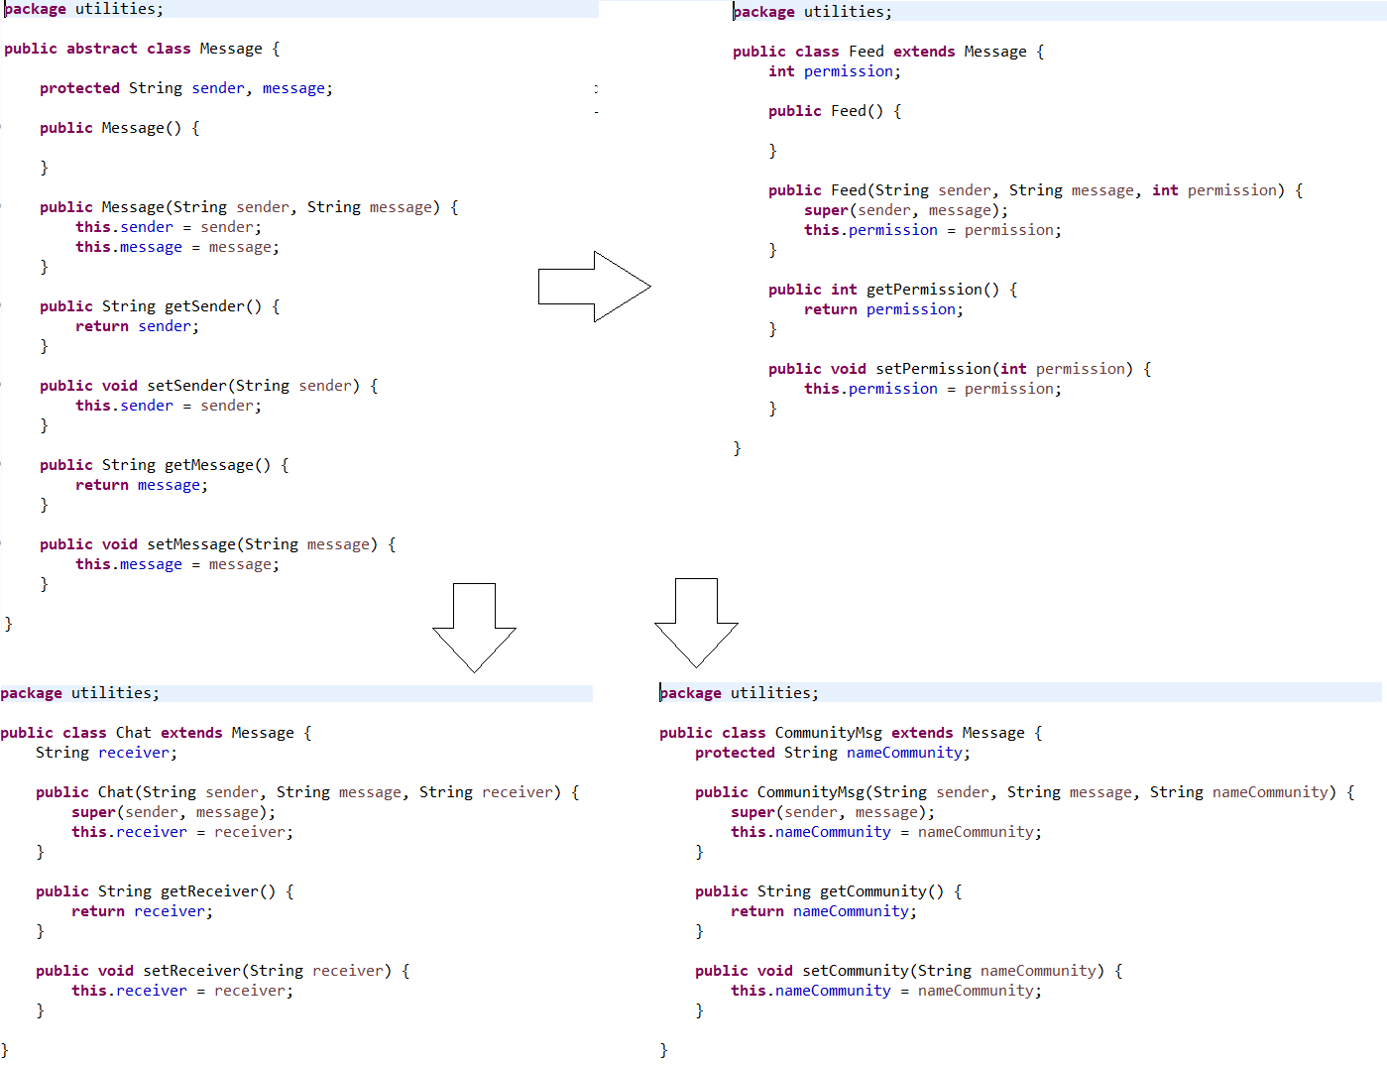Select the abstract class name Message
Viewport: 1387px width, 1066px height.
tap(229, 48)
